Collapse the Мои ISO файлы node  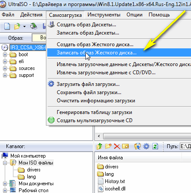tap(5, 163)
